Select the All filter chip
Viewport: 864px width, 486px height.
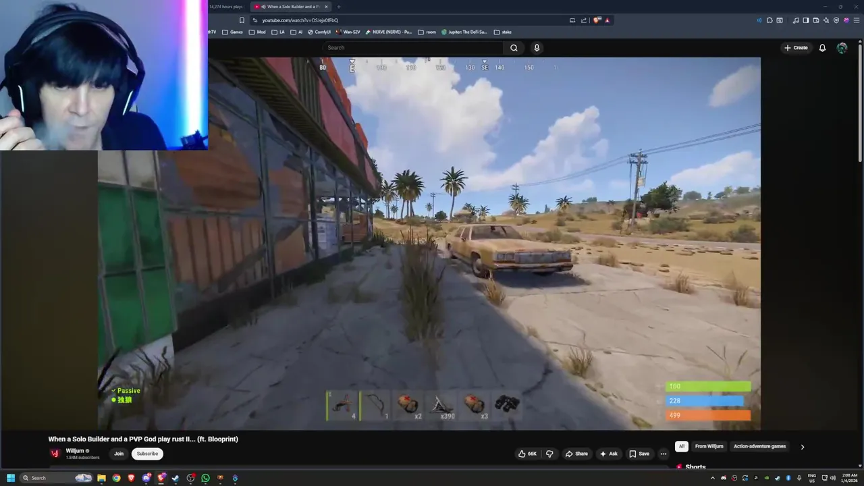click(x=682, y=446)
